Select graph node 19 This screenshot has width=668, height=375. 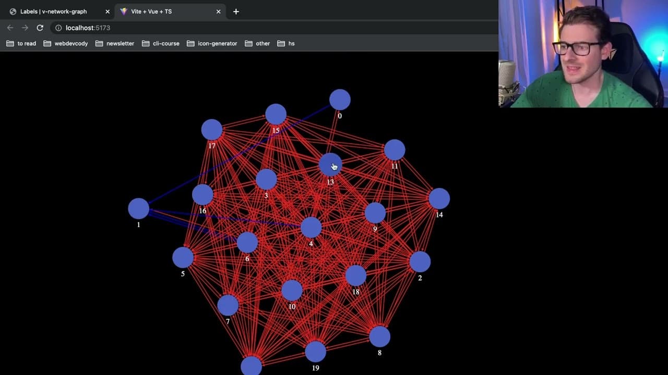315,352
